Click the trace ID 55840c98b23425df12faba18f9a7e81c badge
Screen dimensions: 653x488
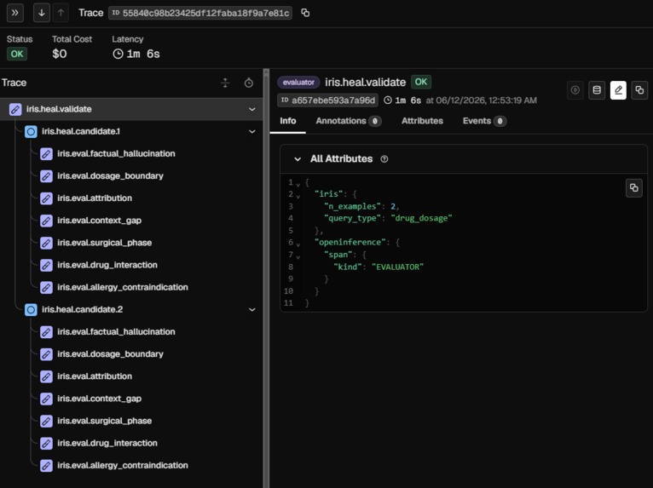tap(200, 13)
